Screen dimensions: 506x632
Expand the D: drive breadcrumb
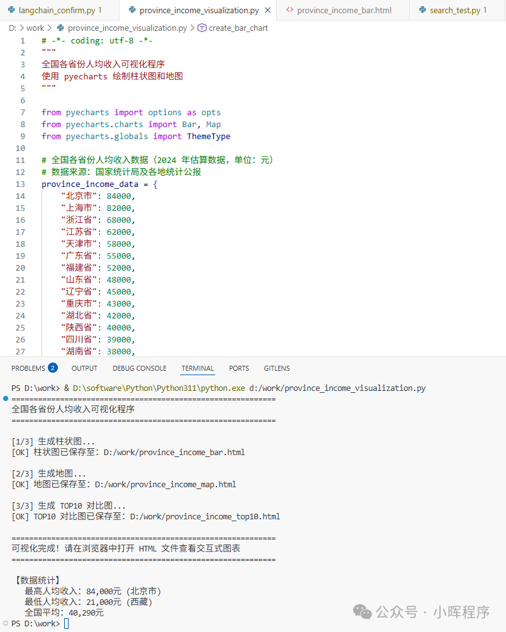click(13, 28)
